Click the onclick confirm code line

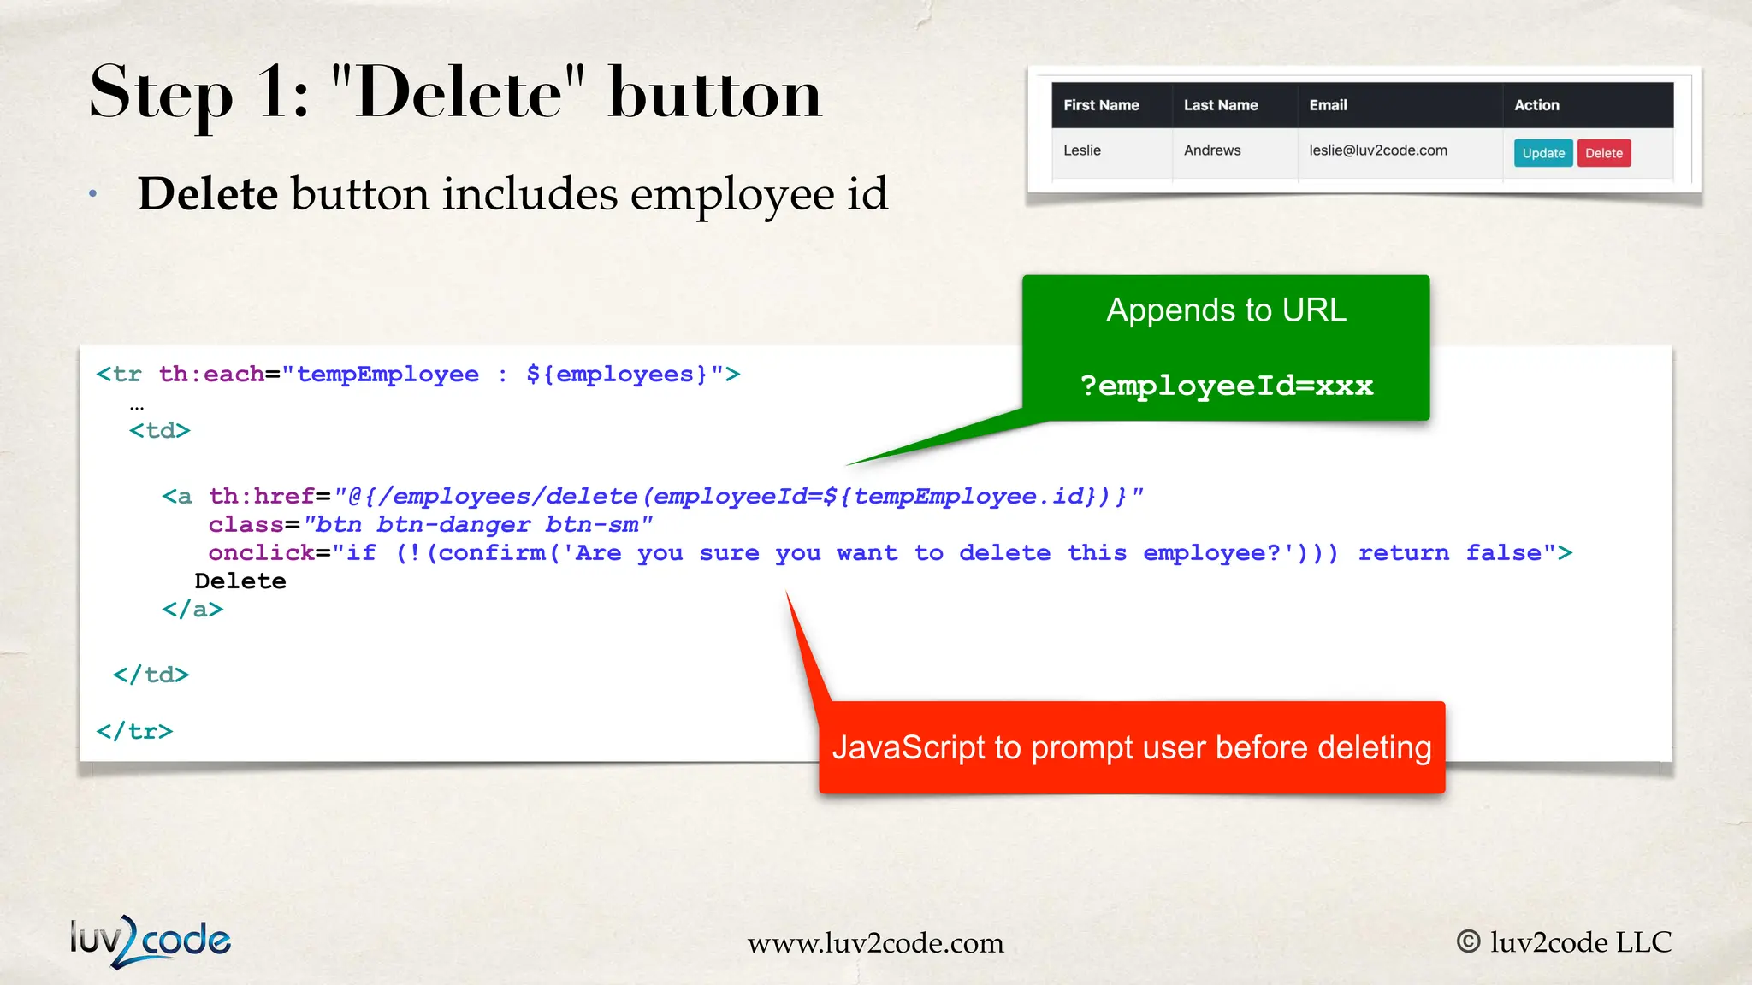pyautogui.click(x=891, y=553)
